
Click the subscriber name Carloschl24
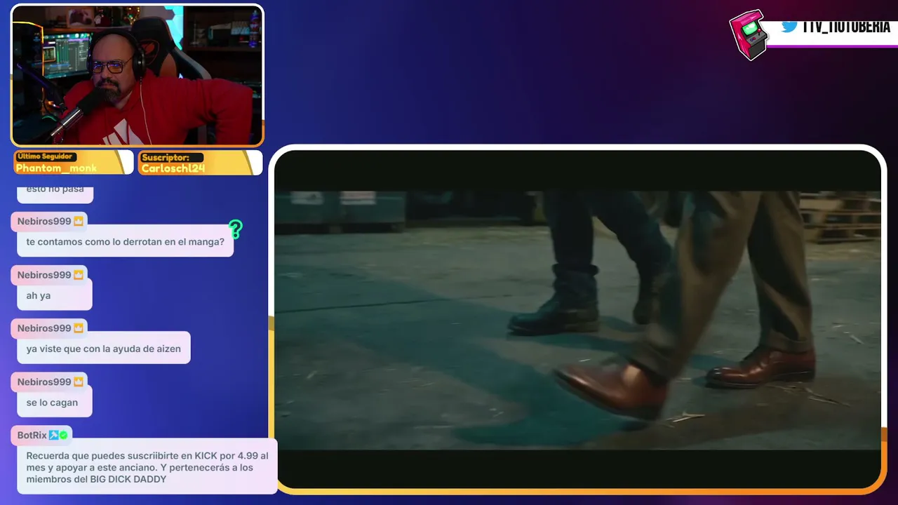(x=173, y=168)
